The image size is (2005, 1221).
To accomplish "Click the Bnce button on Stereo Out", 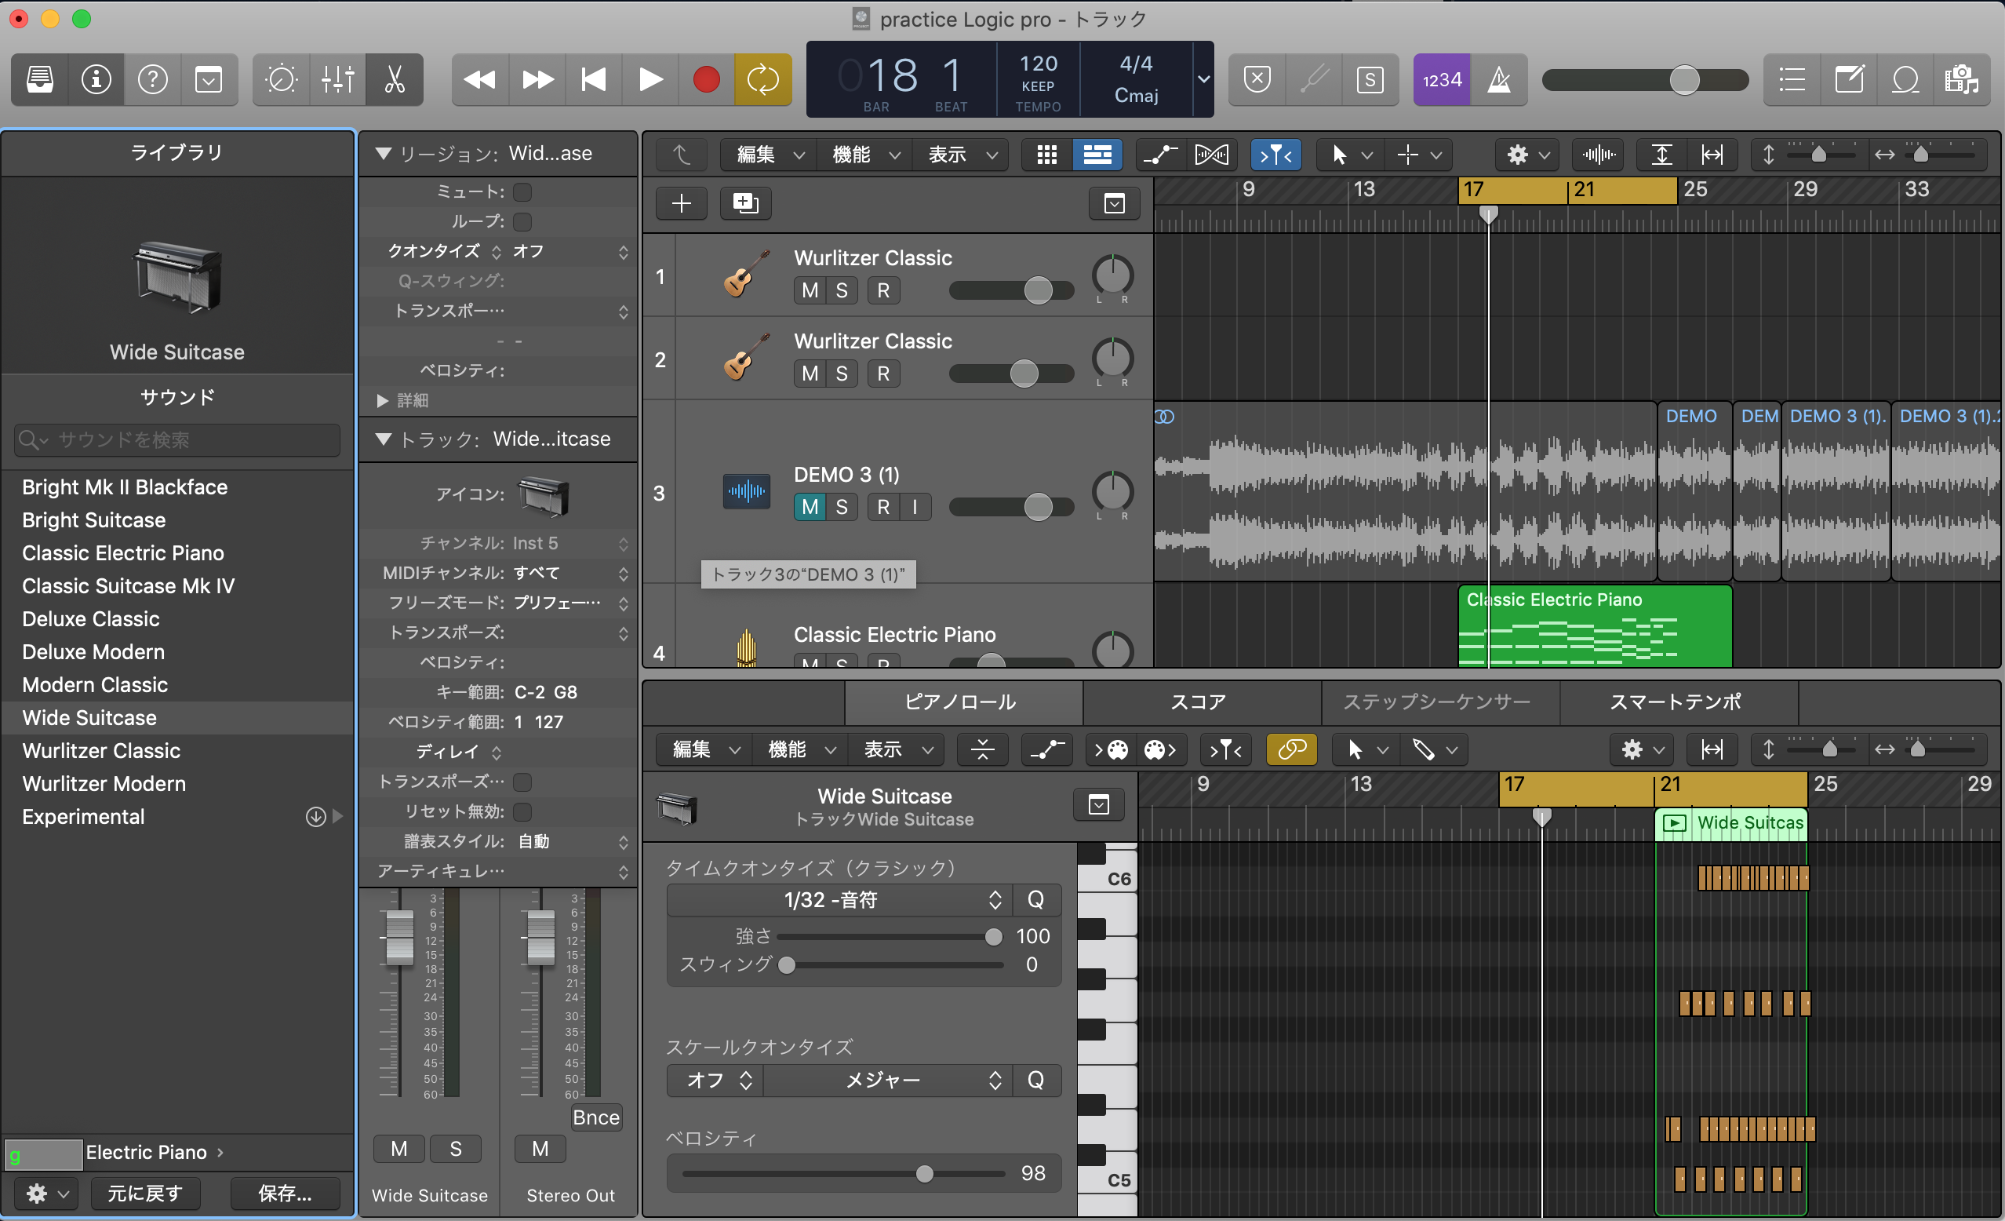I will (x=595, y=1117).
